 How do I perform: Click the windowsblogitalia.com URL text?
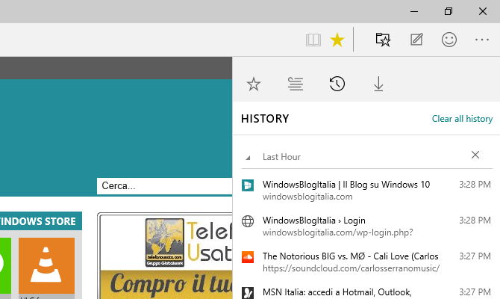(307, 197)
